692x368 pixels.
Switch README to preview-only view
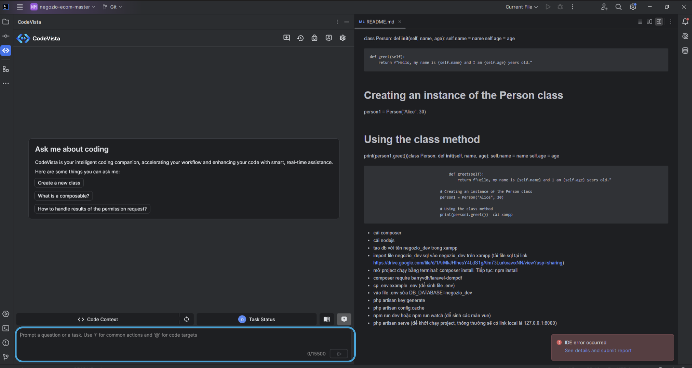click(659, 22)
